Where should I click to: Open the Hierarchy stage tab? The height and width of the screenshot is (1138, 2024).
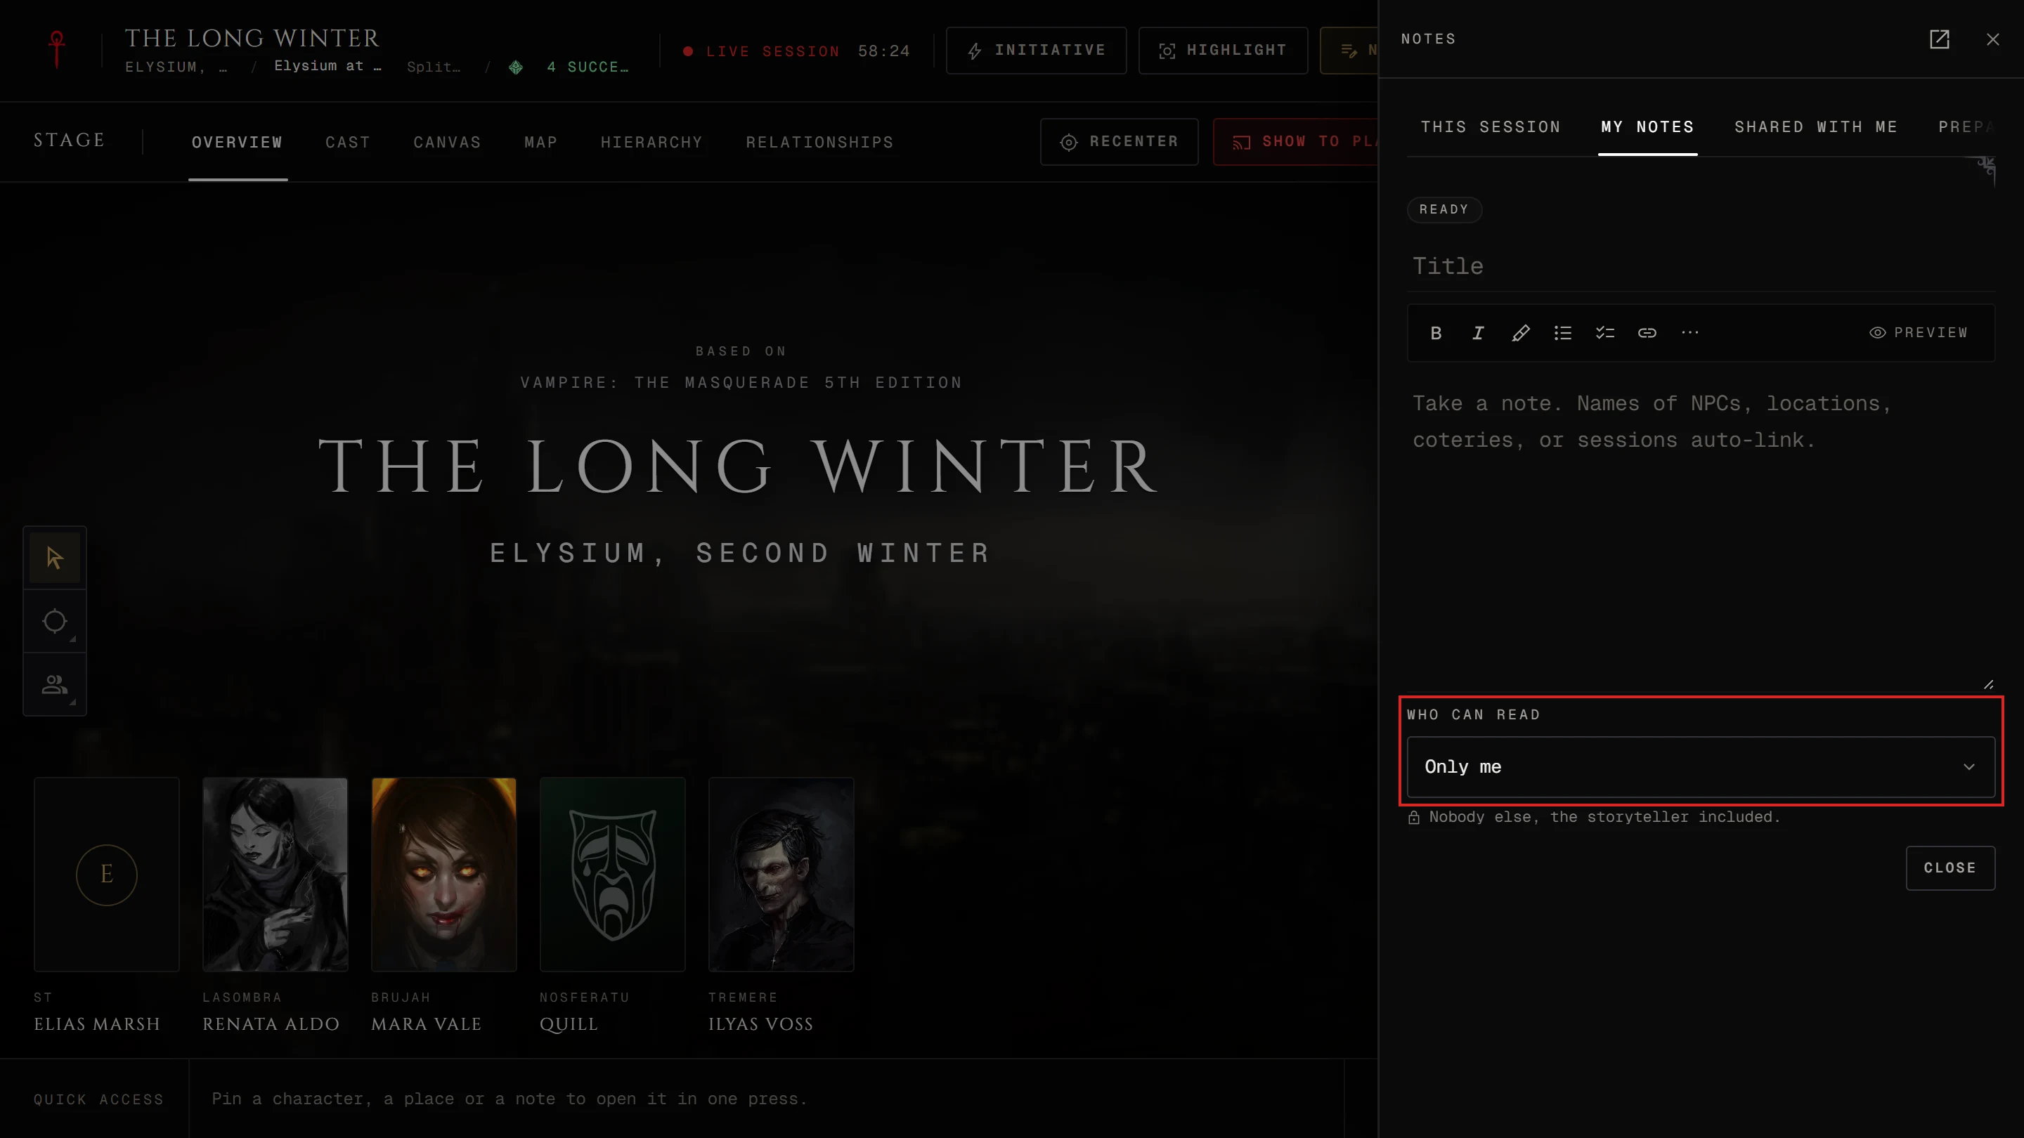click(651, 142)
